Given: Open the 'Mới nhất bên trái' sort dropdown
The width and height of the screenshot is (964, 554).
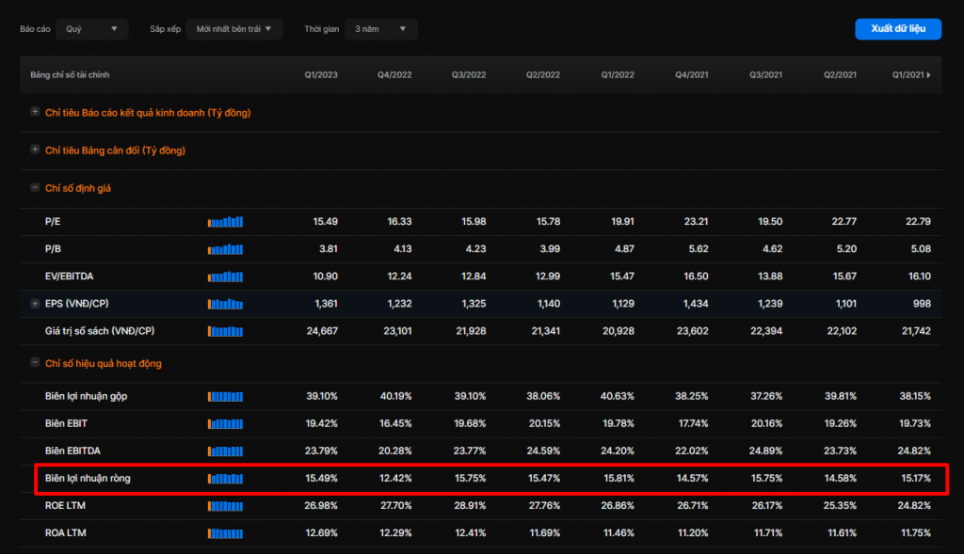Looking at the screenshot, I should [x=233, y=29].
